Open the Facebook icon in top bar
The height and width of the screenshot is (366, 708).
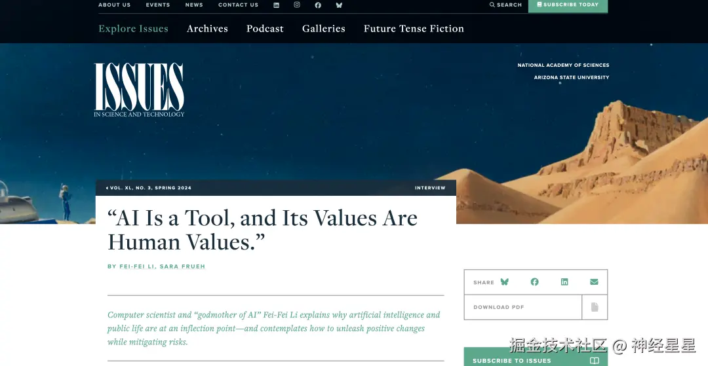tap(318, 5)
